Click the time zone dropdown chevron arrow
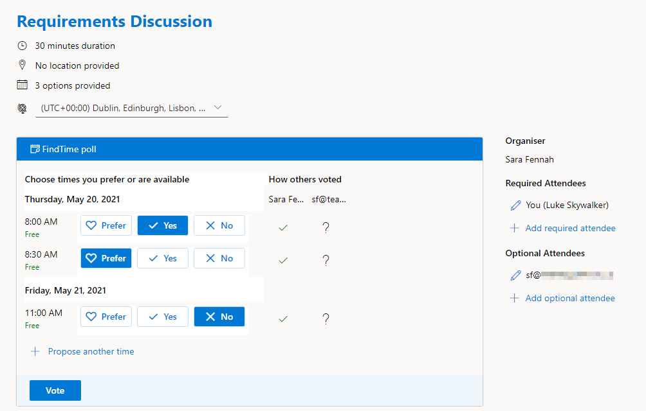This screenshot has width=646, height=411. tap(217, 108)
